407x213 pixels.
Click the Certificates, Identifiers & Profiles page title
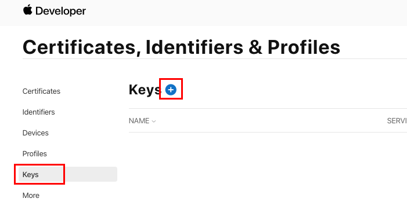181,47
